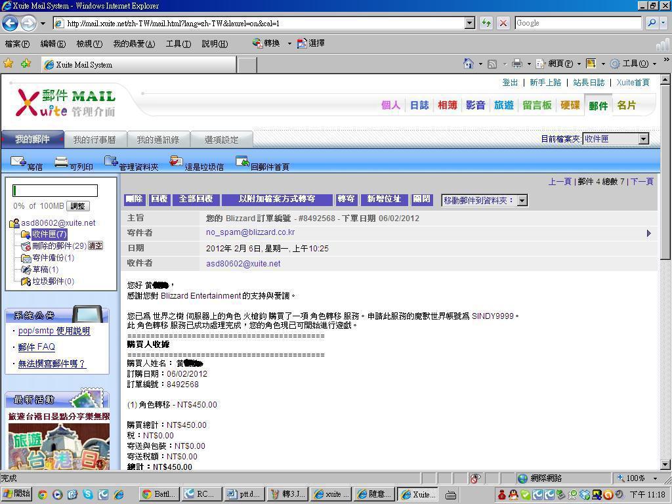This screenshot has height=504, width=672.
Task: Click the Google search magnifier icon
Action: click(652, 23)
